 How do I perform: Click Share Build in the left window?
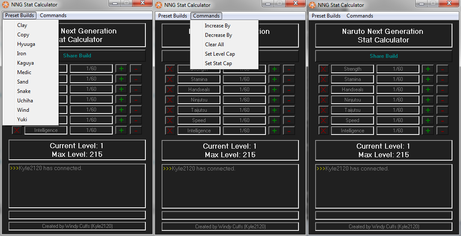pos(77,56)
